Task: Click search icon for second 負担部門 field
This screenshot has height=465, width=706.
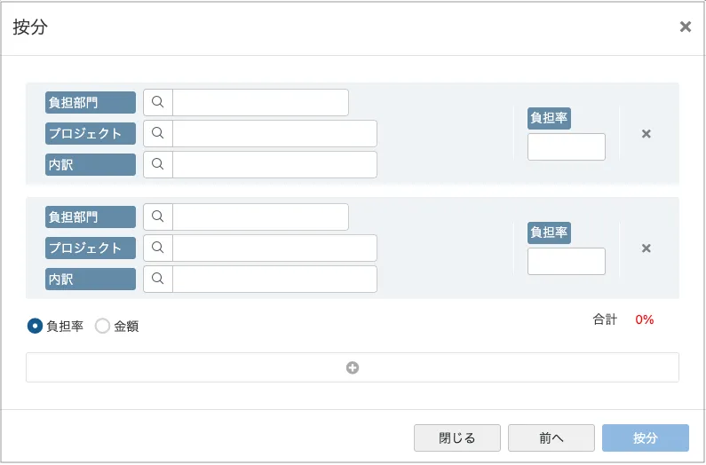Action: point(158,217)
